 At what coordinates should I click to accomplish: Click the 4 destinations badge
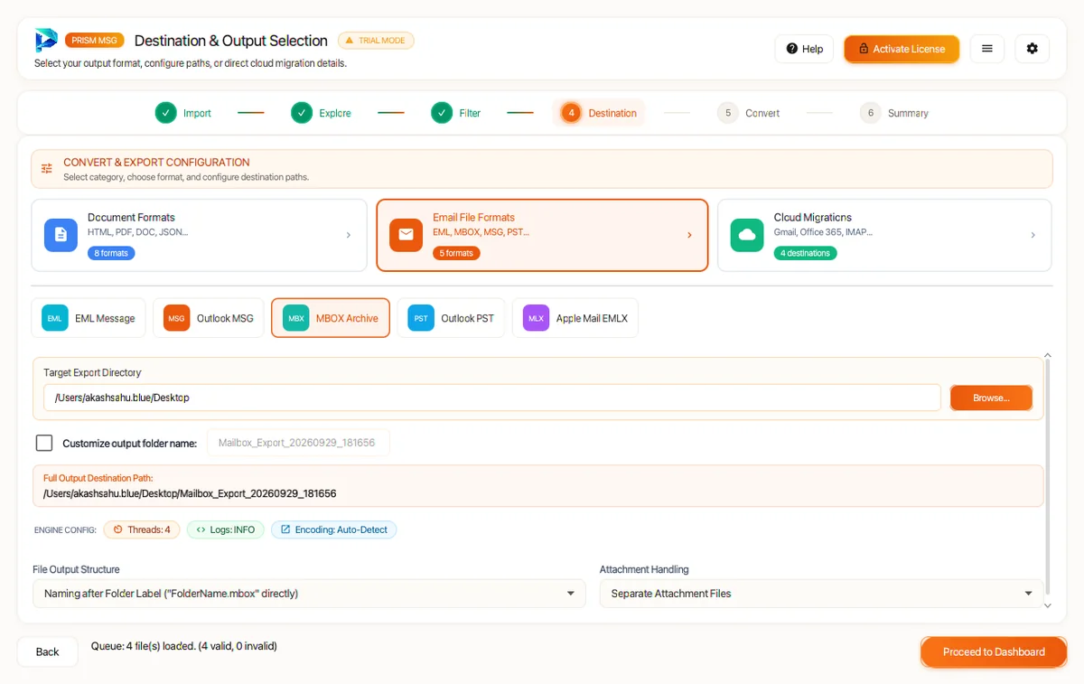coord(806,253)
